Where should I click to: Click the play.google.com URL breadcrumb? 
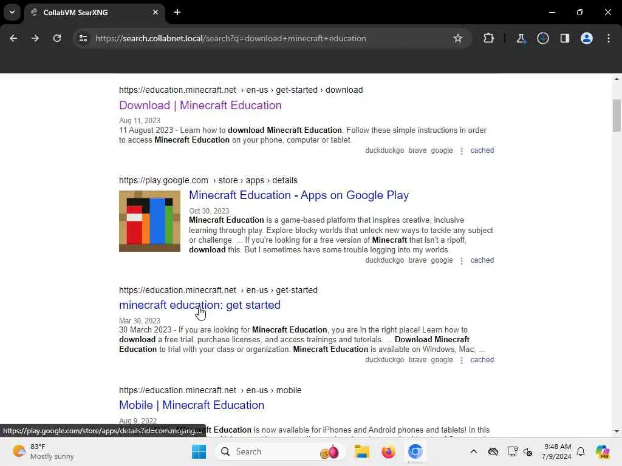pos(208,180)
